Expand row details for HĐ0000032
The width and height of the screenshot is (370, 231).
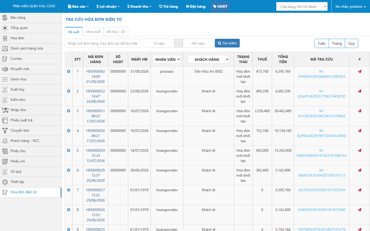69,91
